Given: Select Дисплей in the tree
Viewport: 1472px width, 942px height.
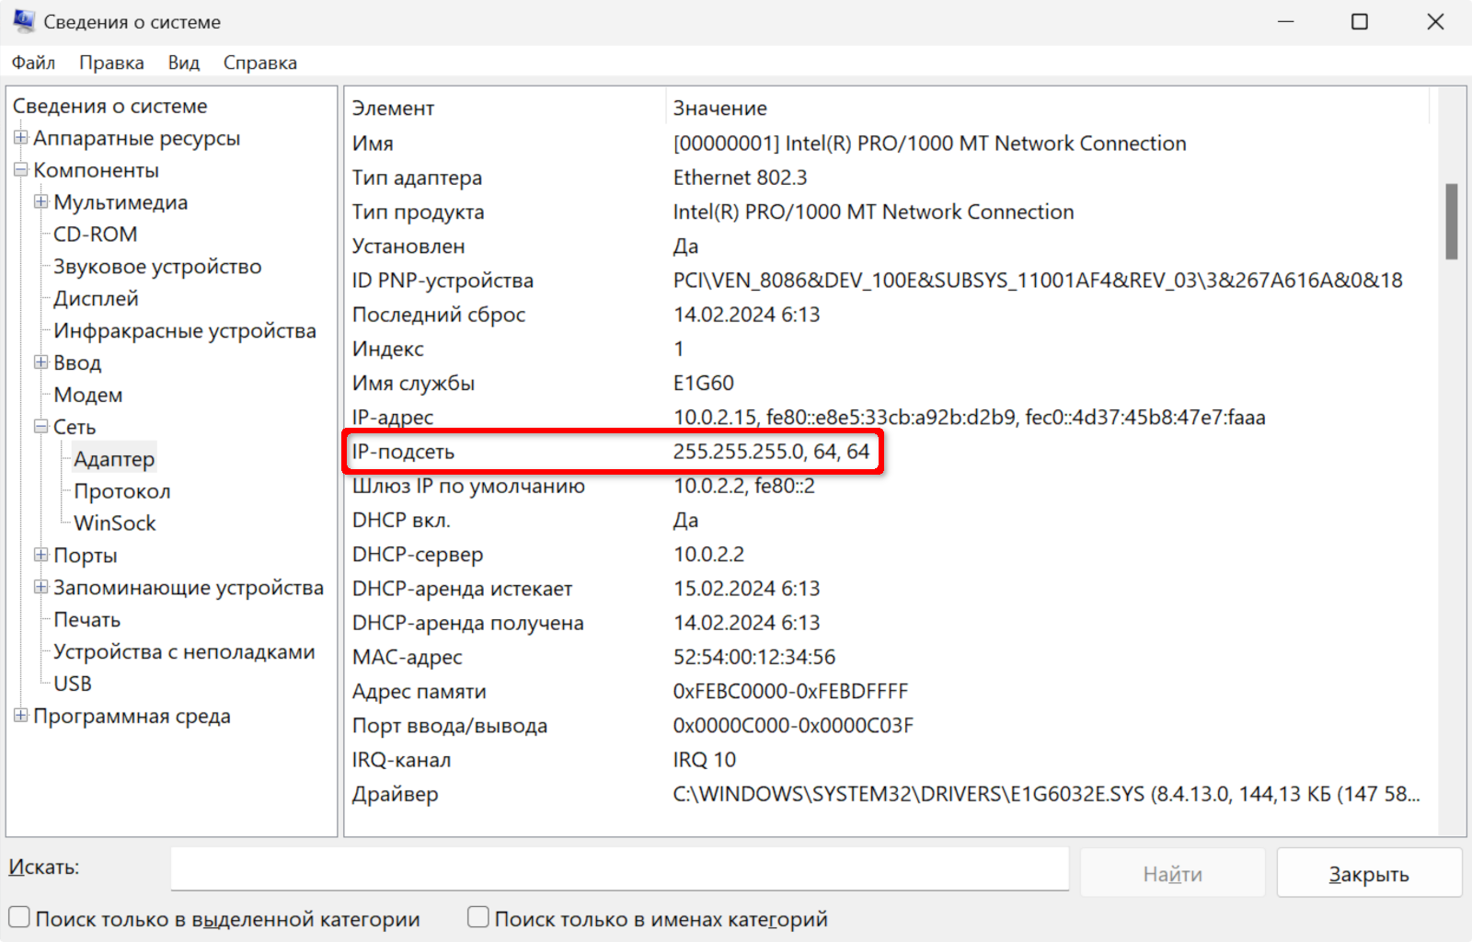Looking at the screenshot, I should coord(96,299).
